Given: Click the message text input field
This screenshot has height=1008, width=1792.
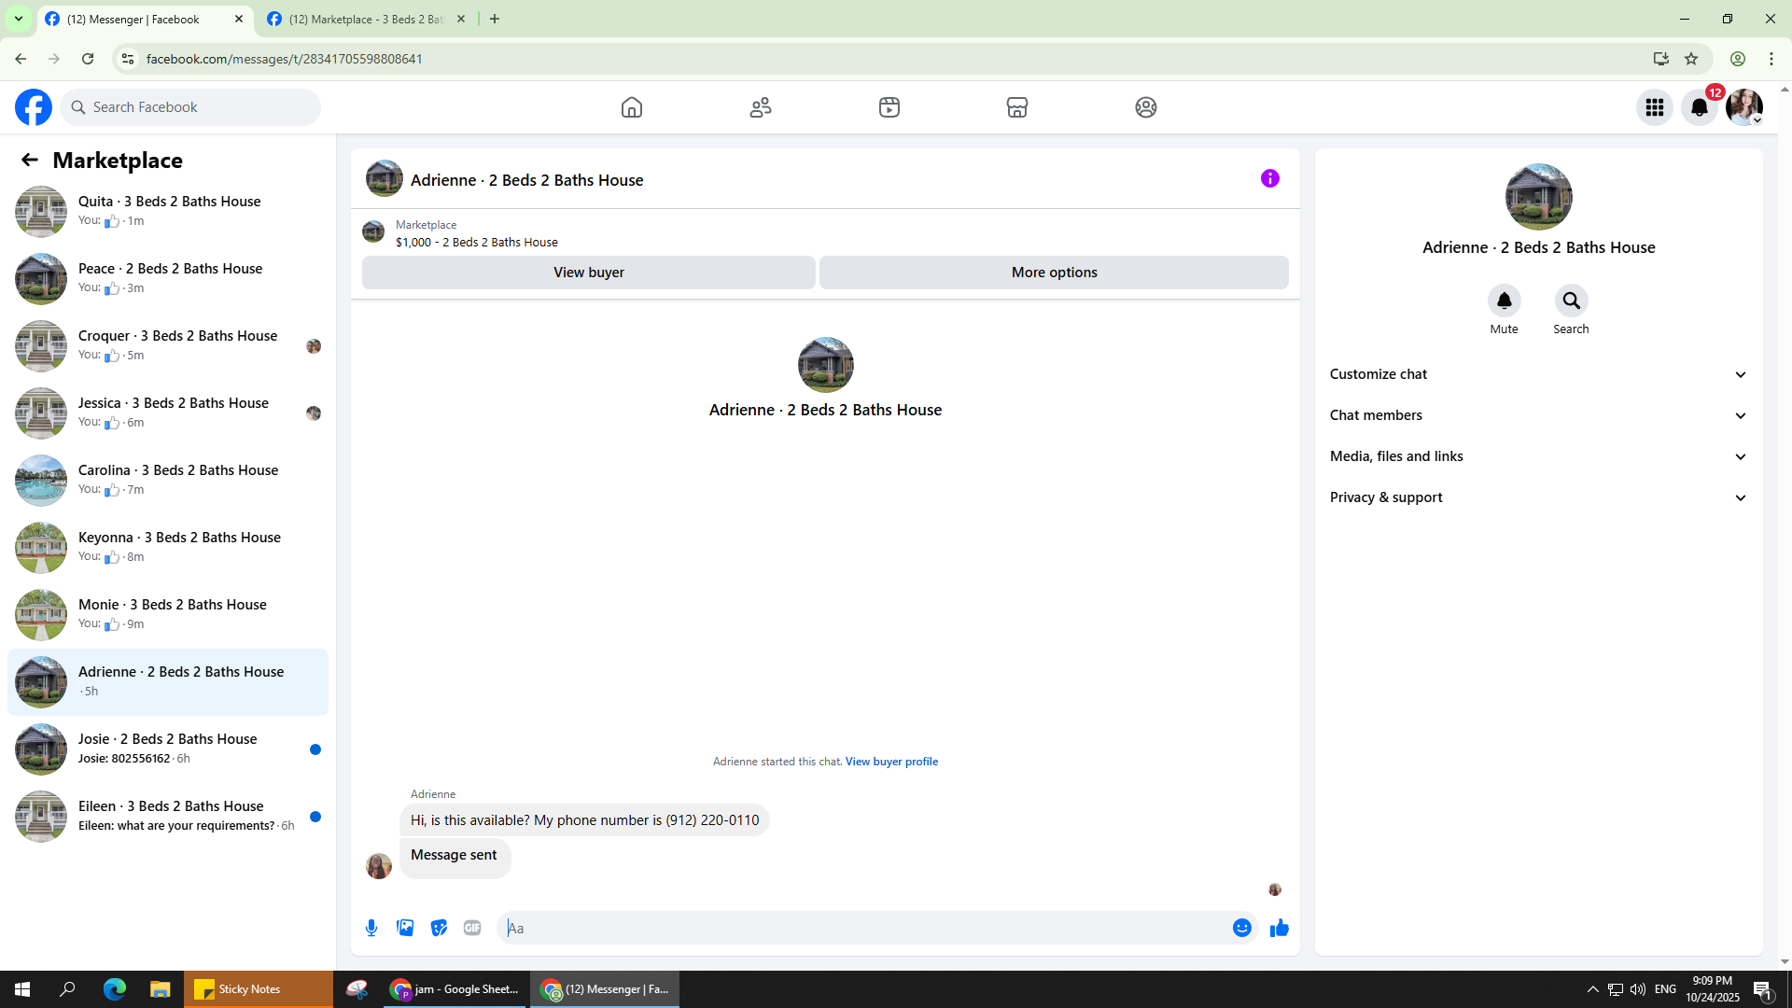Looking at the screenshot, I should tap(863, 928).
